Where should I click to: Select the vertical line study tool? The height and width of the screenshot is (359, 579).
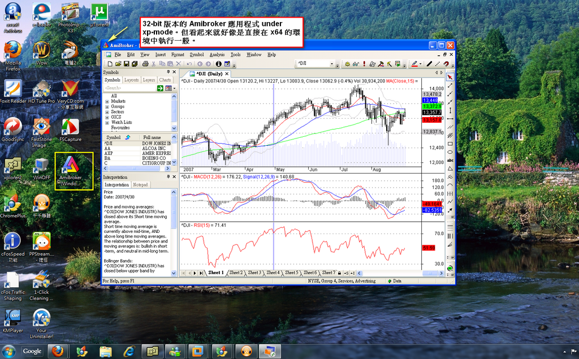point(450,110)
